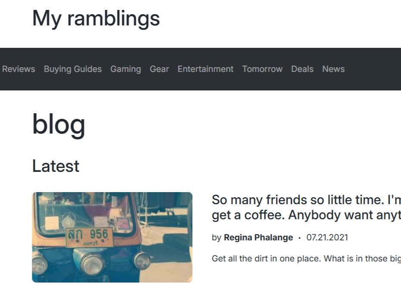This screenshot has height=286, width=401.
Task: Click the word 'by' before author name
Action: (216, 238)
